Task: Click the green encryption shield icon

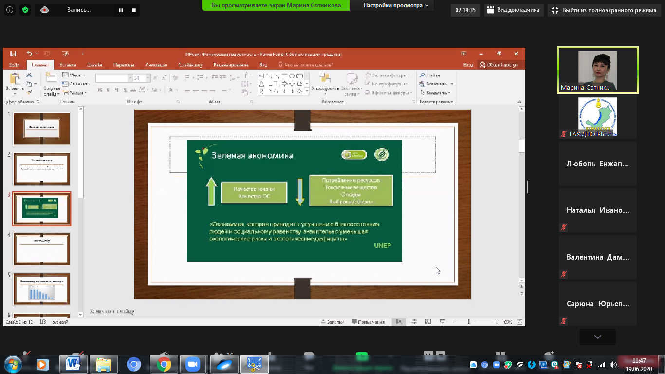Action: tap(25, 10)
